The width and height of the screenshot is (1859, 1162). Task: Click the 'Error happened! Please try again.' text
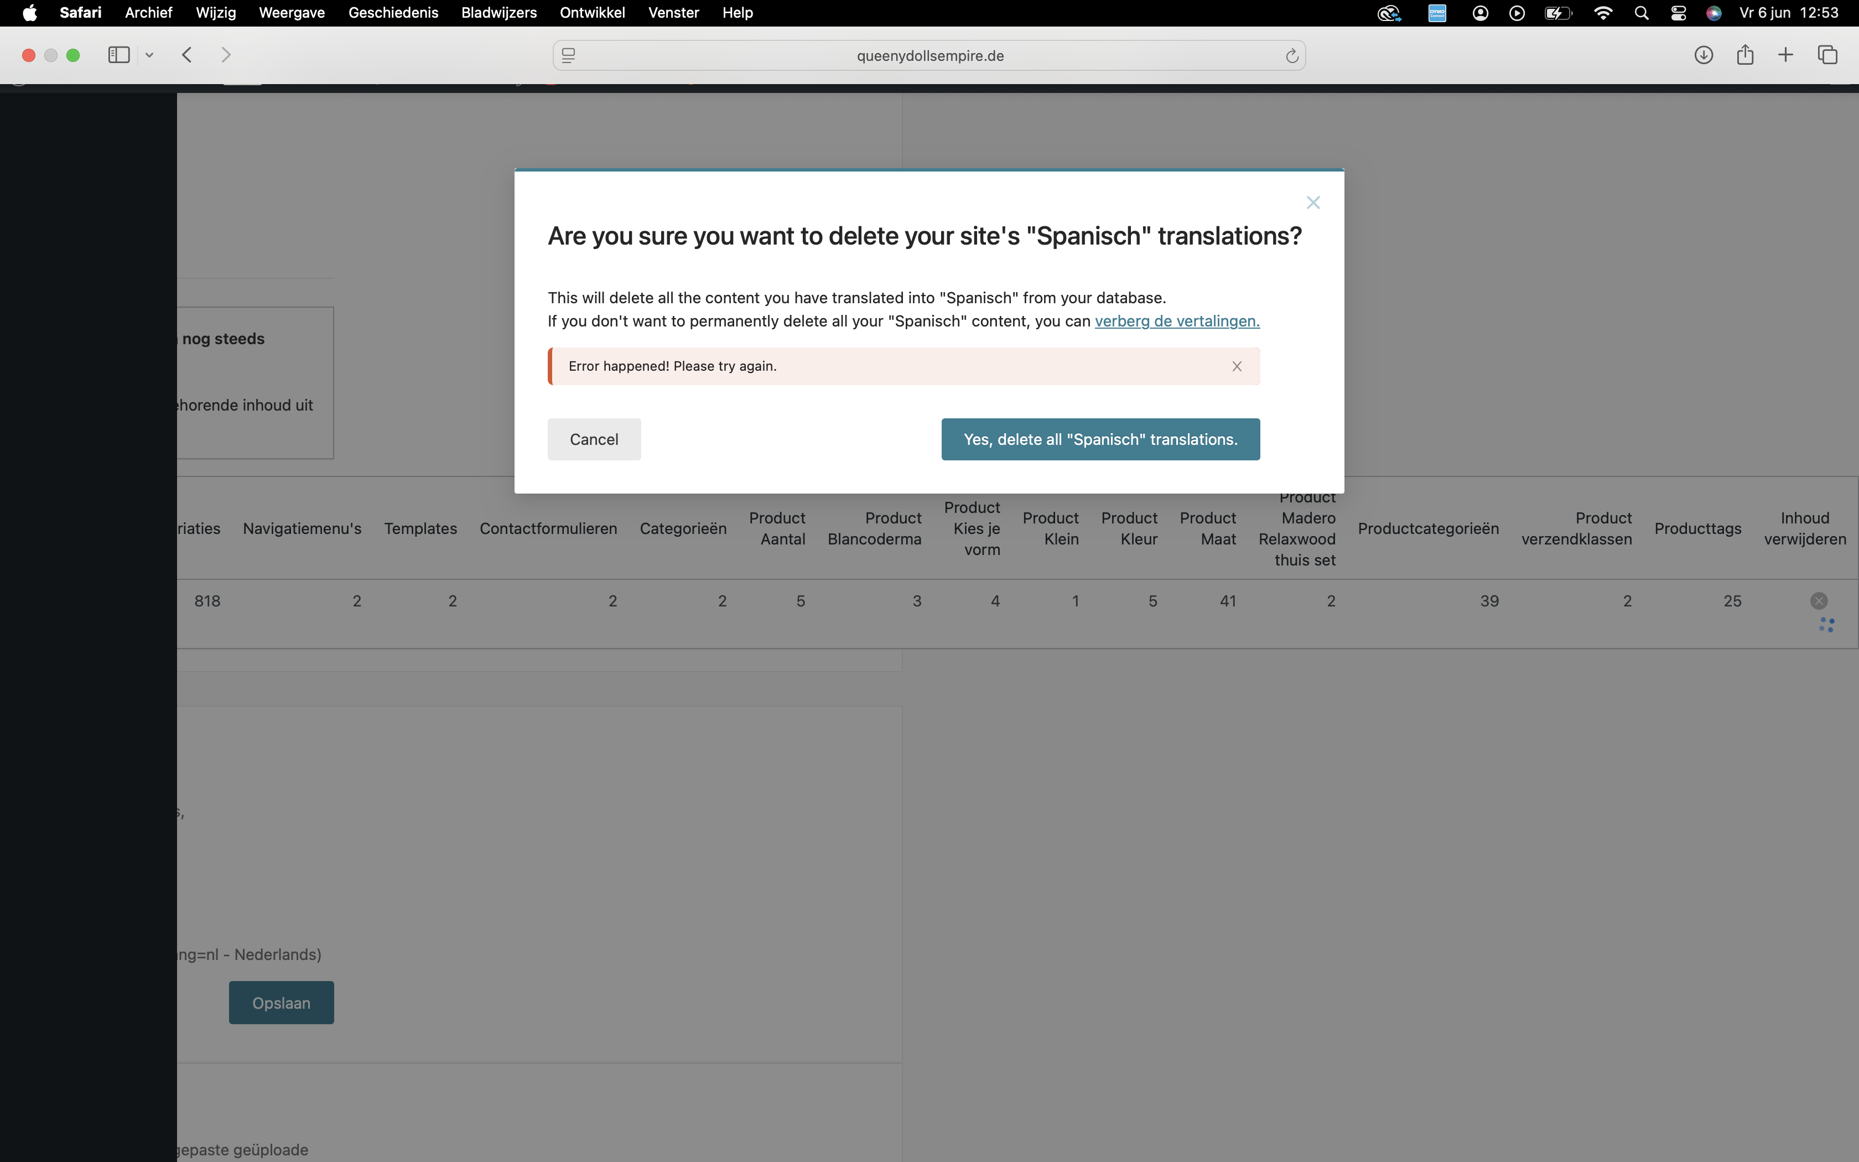[672, 366]
